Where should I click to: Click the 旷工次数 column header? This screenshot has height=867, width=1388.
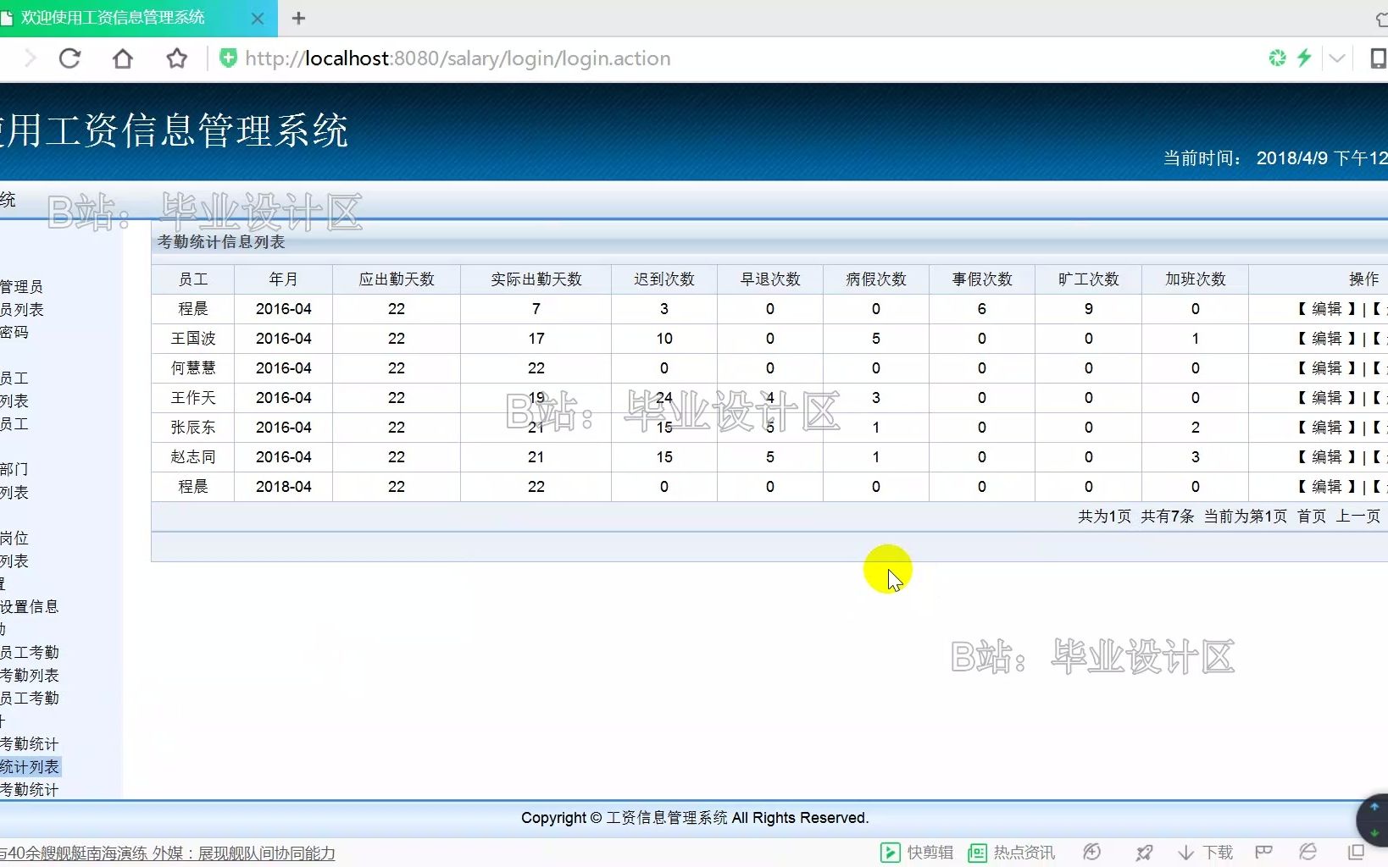1089,279
